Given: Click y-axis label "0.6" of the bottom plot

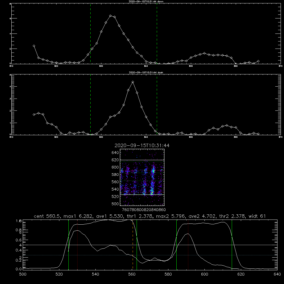Looking at the screenshot, I should coord(18,240).
